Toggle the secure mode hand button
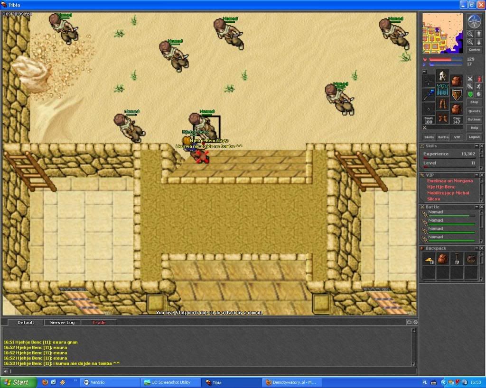486x388 pixels. (x=479, y=94)
